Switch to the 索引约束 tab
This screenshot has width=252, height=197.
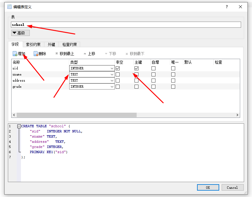coord(33,44)
